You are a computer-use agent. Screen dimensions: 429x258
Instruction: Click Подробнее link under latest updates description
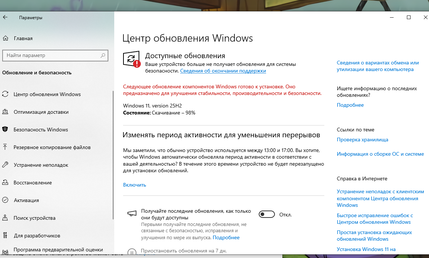pos(226,238)
